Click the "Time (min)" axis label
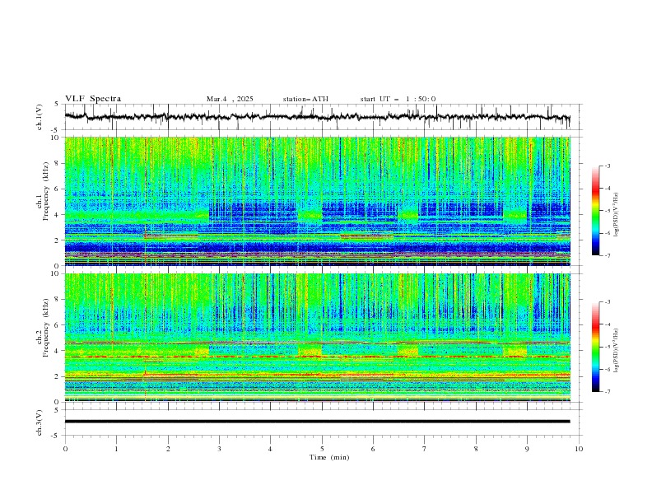The height and width of the screenshot is (504, 652). pyautogui.click(x=329, y=457)
